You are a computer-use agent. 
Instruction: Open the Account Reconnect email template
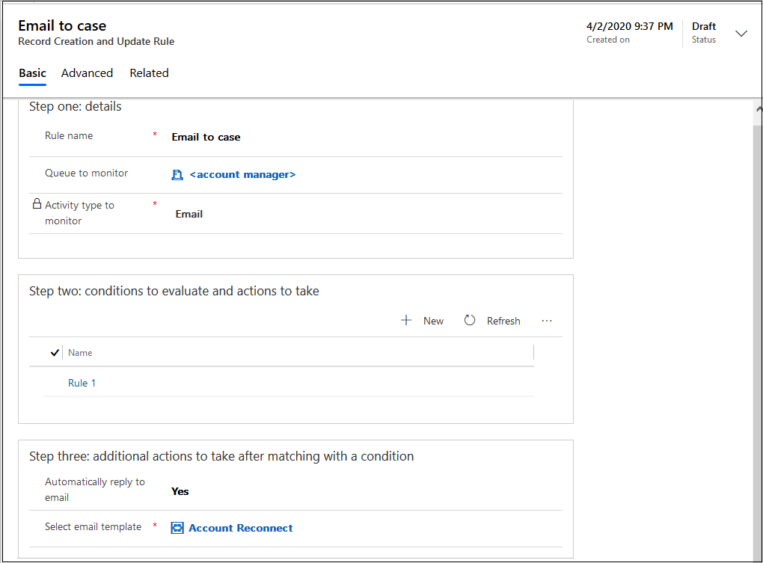240,528
